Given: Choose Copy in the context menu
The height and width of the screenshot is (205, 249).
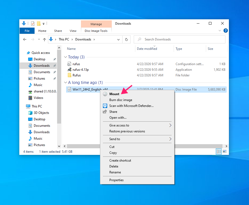Looking at the screenshot, I should click(137, 153).
